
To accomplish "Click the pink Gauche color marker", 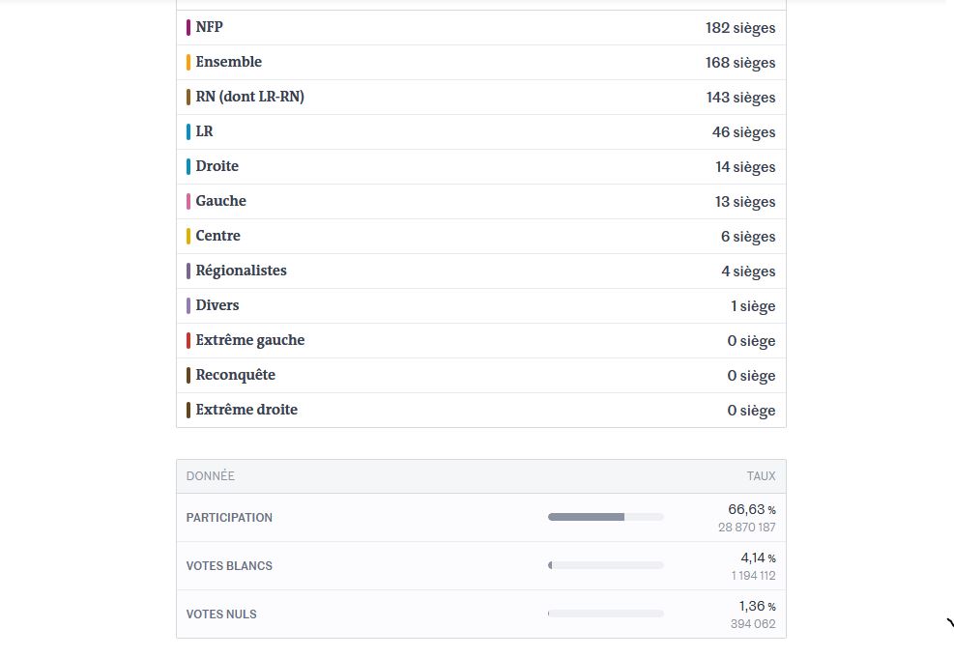I will click(188, 202).
